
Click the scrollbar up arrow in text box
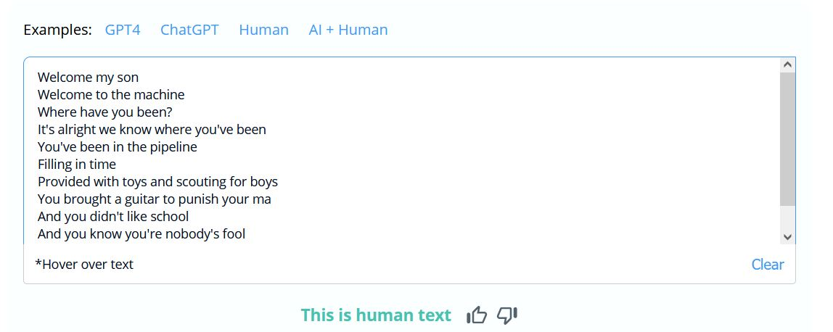[x=787, y=65]
